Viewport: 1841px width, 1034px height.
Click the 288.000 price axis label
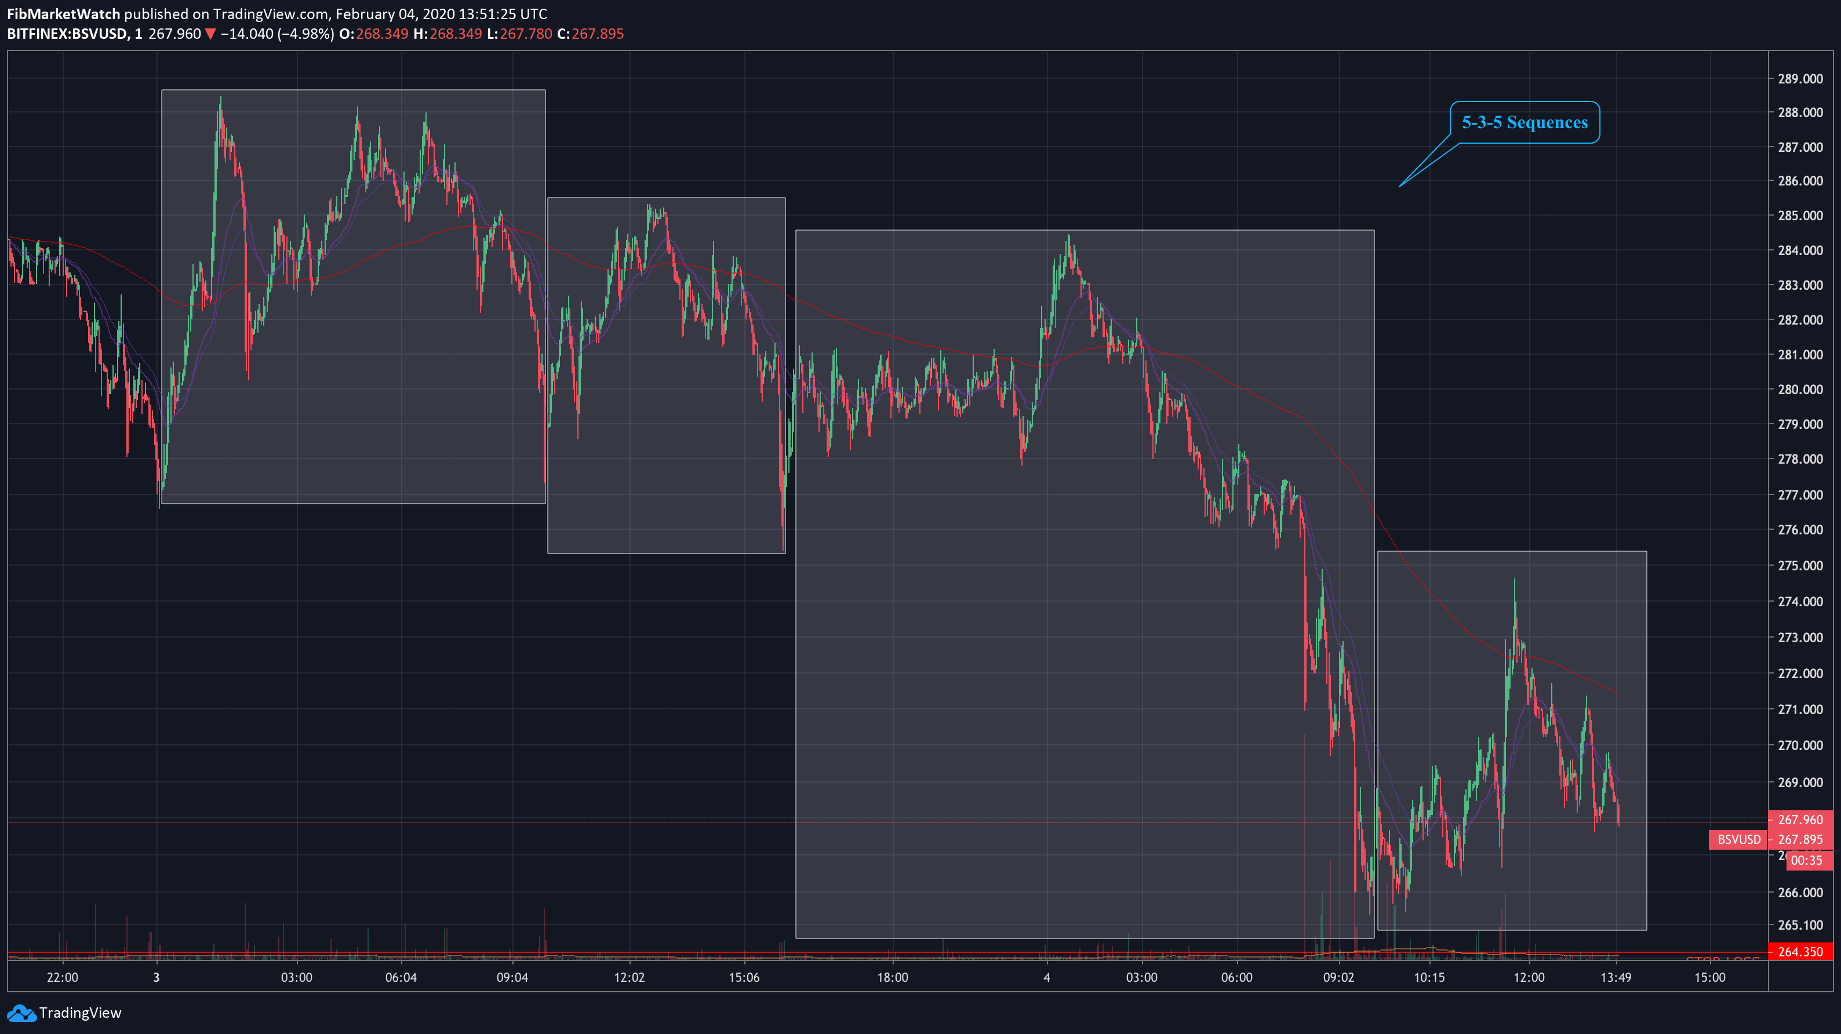click(x=1800, y=112)
